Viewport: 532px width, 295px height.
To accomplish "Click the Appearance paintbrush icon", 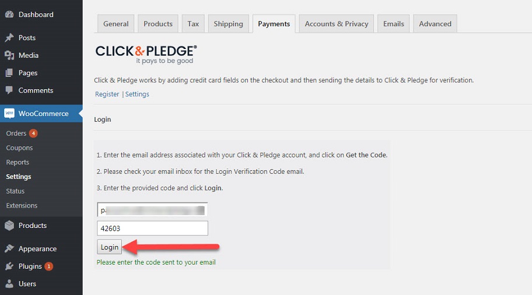I will 9,248.
